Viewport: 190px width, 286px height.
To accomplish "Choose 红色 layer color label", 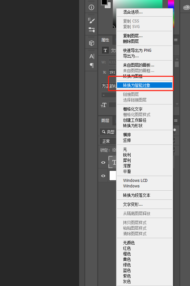I will (x=145, y=249).
